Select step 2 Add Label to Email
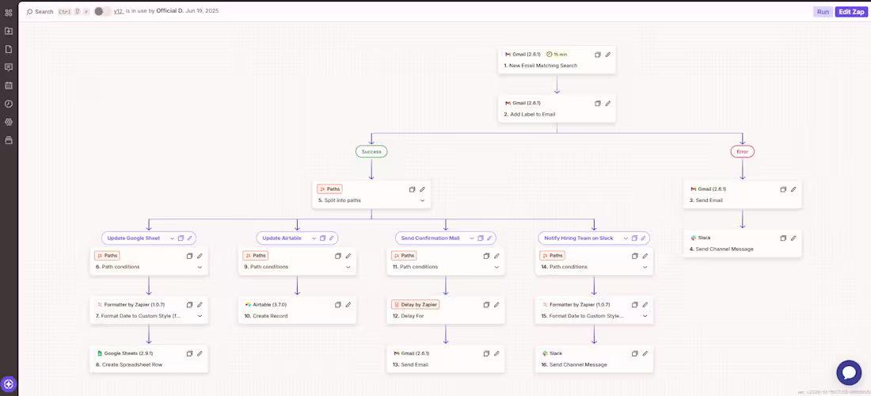 pyautogui.click(x=557, y=109)
